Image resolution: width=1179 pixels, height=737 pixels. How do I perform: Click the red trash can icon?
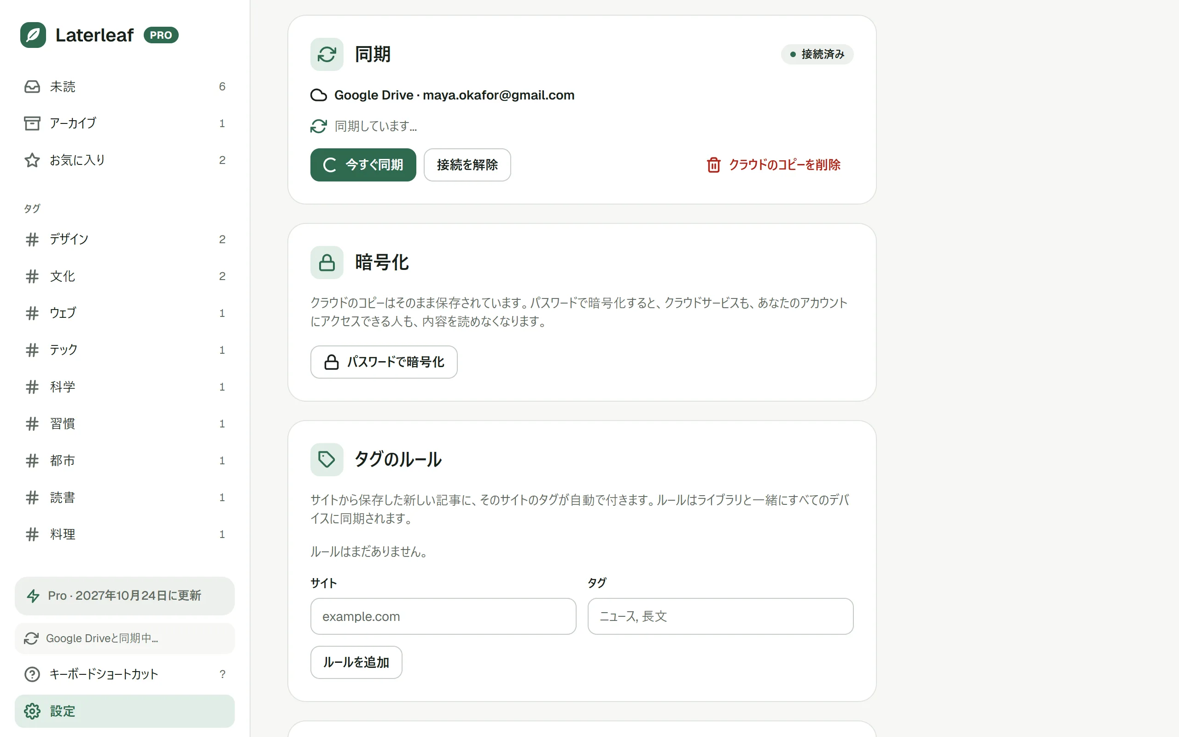[x=714, y=165]
